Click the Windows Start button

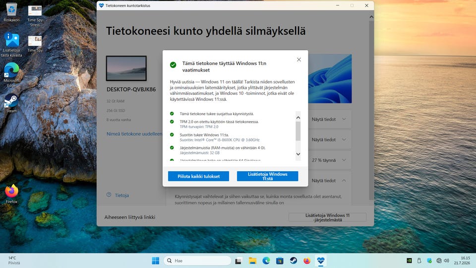155,261
